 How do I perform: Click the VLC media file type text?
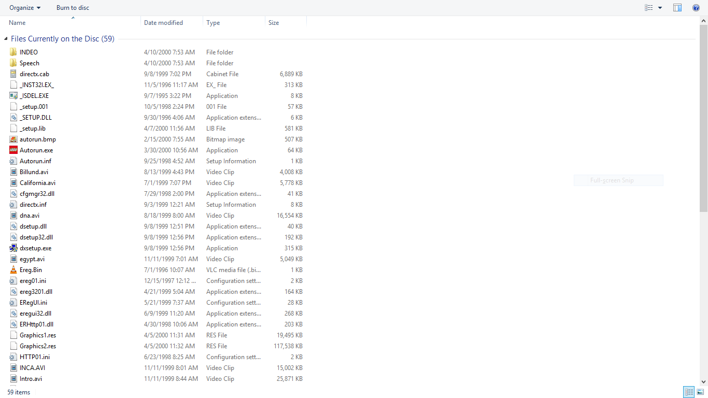[234, 269]
